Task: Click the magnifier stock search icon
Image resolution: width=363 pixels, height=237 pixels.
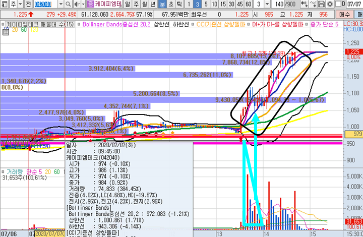Action: point(68,4)
